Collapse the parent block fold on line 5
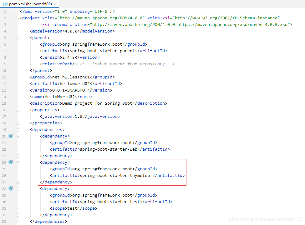The width and height of the screenshot is (305, 225). 18,38
